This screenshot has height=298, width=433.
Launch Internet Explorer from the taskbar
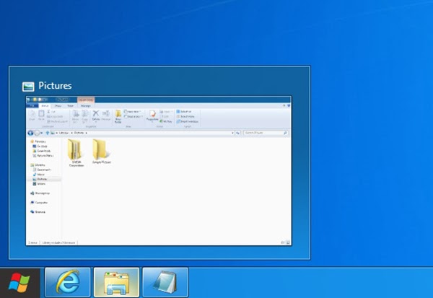tap(68, 282)
